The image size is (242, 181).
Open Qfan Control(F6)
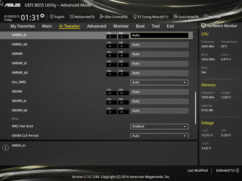(x=116, y=17)
